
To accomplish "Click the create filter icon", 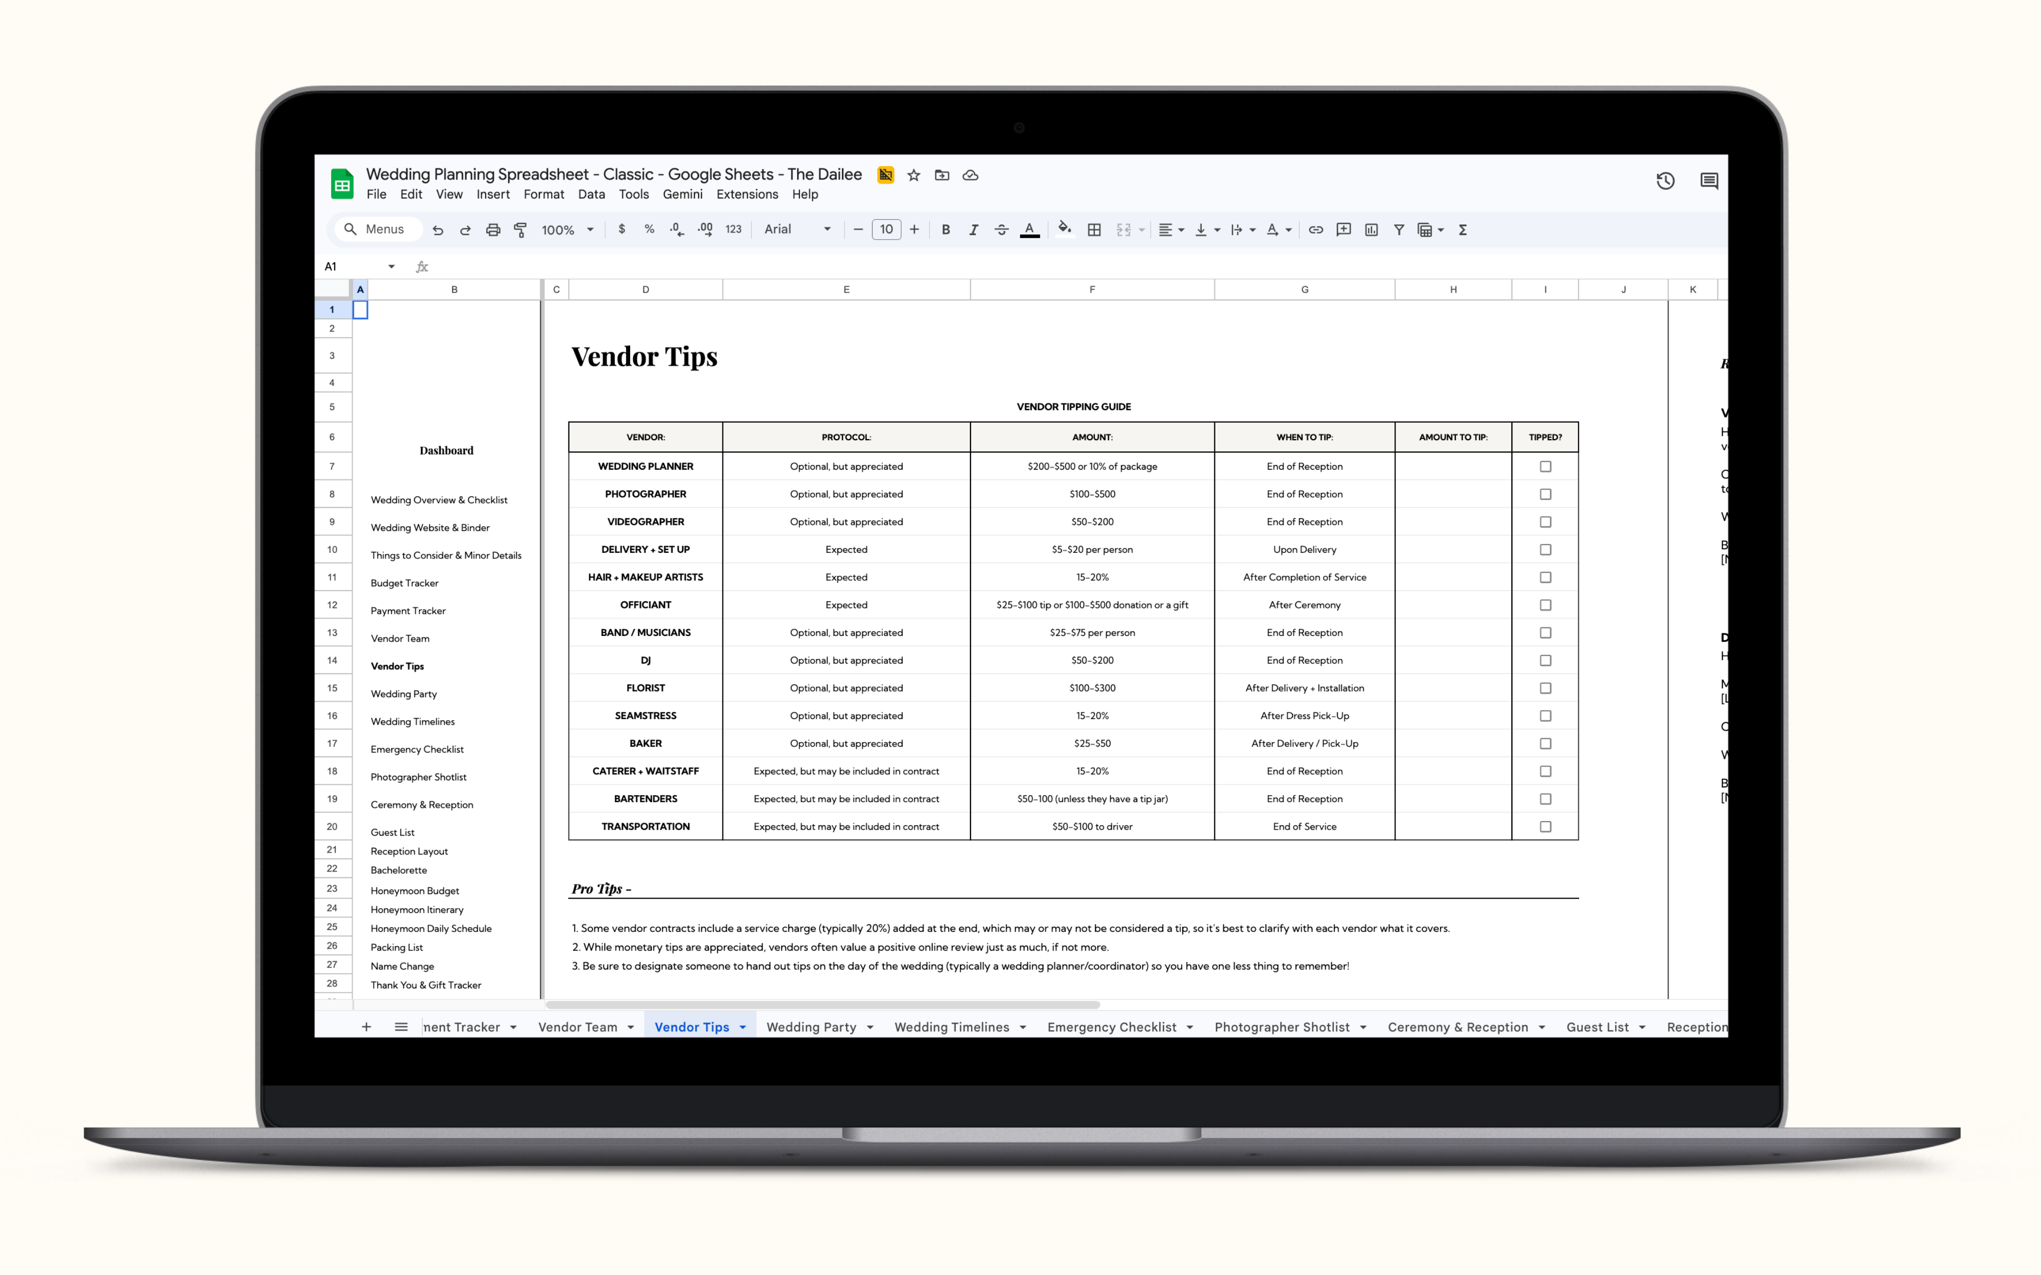I will click(1398, 229).
